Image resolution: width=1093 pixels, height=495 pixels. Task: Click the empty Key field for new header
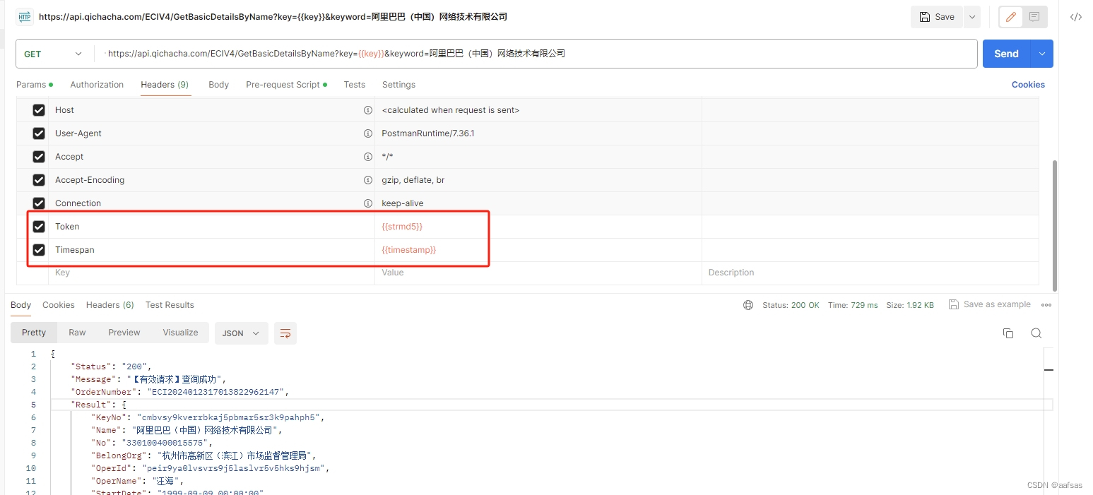(x=211, y=273)
